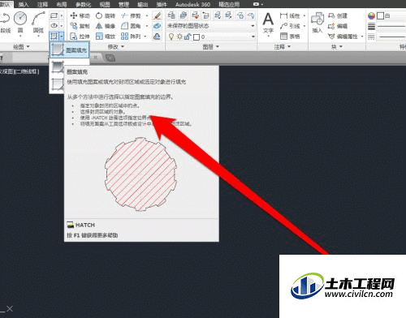Expand the Block (块) panel

[x=337, y=47]
